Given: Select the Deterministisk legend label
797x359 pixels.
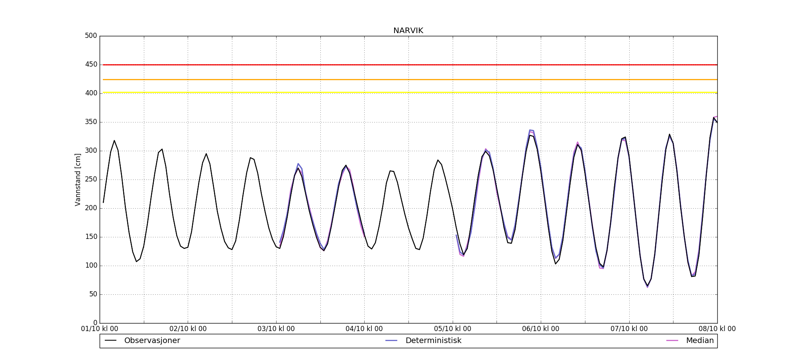Looking at the screenshot, I should [x=433, y=341].
